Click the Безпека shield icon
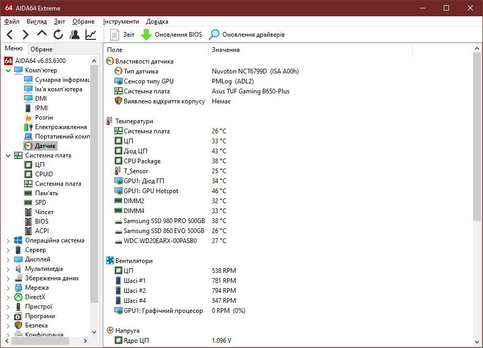The height and width of the screenshot is (348, 483). (18, 325)
